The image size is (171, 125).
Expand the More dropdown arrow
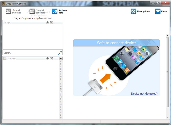pos(158,11)
